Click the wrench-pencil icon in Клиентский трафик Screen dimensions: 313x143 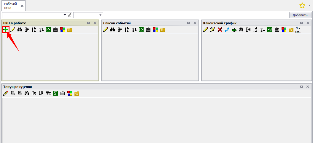[212, 30]
